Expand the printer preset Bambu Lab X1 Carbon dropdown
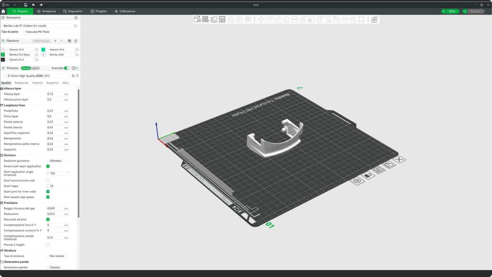The height and width of the screenshot is (277, 492). point(38,26)
